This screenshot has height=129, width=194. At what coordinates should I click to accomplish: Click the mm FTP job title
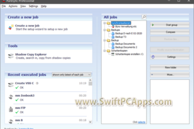coord(20,108)
